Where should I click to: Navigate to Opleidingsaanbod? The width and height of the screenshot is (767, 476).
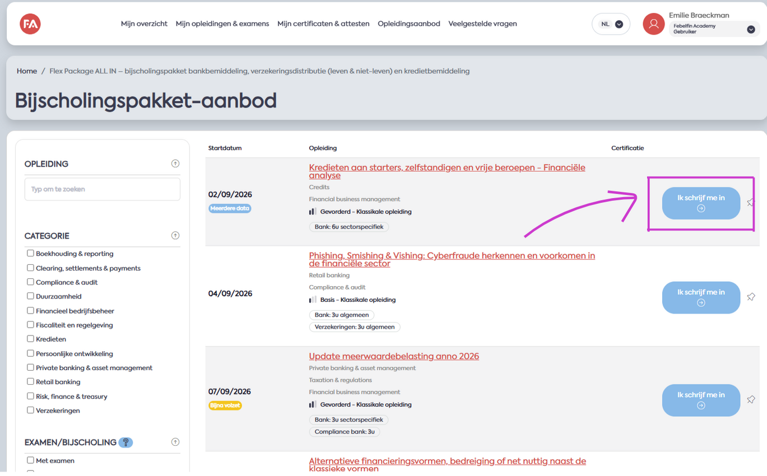(409, 24)
